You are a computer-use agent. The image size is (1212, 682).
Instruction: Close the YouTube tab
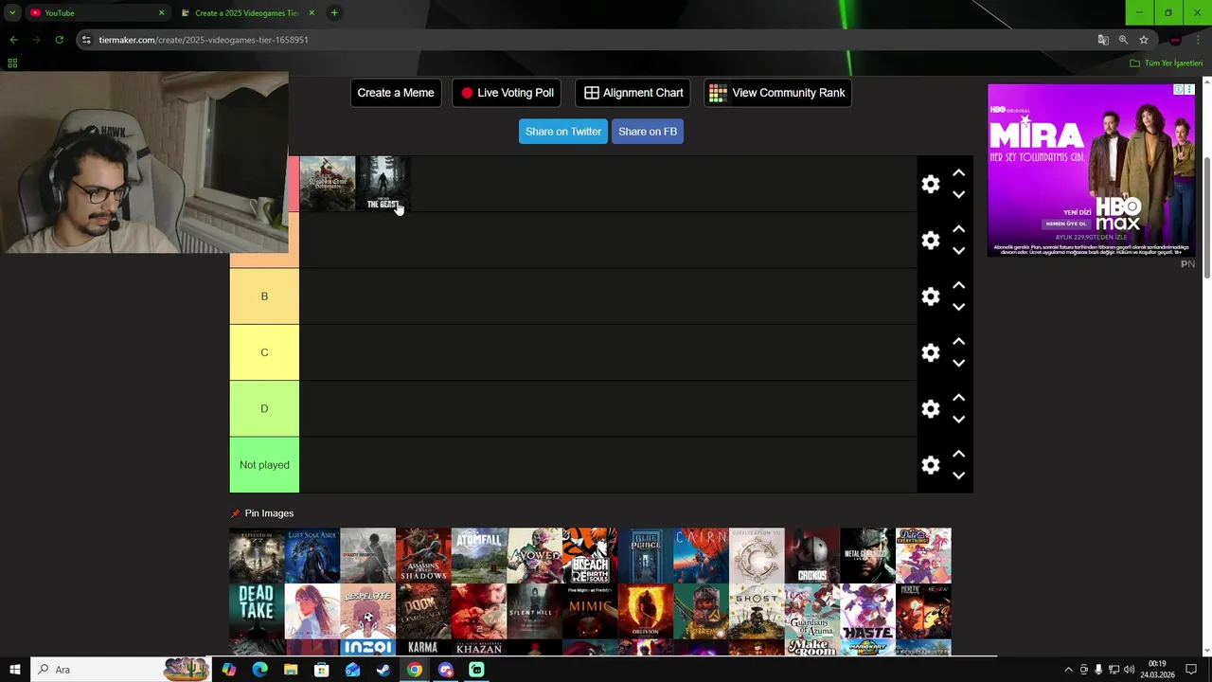click(161, 13)
